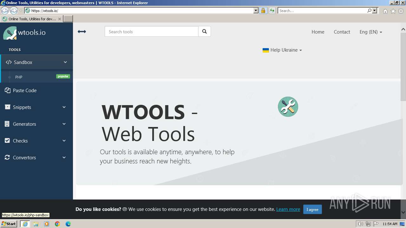
Task: Collapse the Sandbox menu chevron
Action: [65, 62]
